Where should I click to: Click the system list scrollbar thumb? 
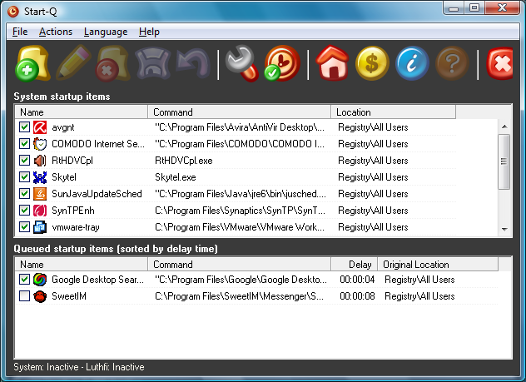pyautogui.click(x=504, y=161)
